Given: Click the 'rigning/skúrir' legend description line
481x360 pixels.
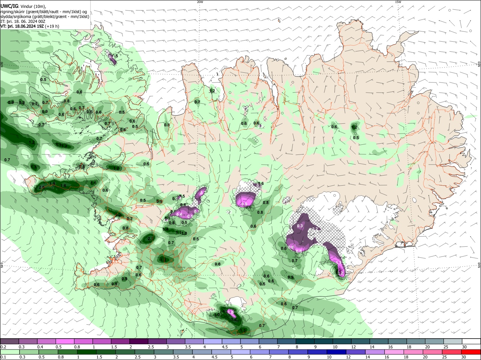Looking at the screenshot, I should pos(44,11).
